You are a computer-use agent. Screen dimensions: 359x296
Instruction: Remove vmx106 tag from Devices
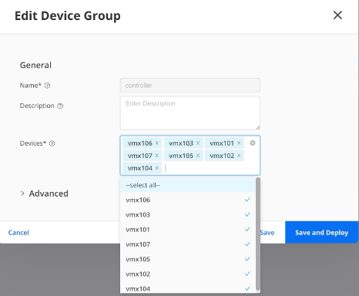[156, 143]
